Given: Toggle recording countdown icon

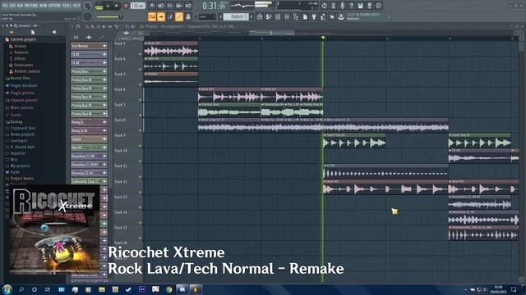Looking at the screenshot, I should 170,6.
